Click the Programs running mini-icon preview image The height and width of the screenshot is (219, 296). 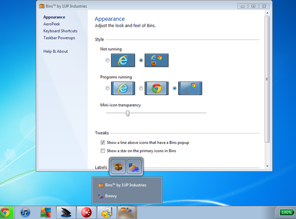click(190, 88)
